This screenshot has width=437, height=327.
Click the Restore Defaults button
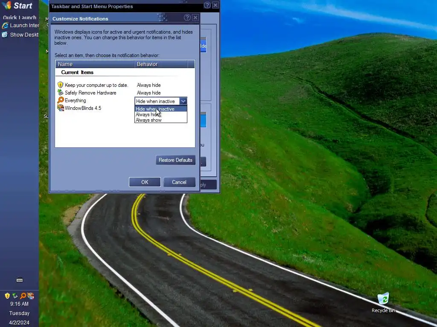coord(175,160)
